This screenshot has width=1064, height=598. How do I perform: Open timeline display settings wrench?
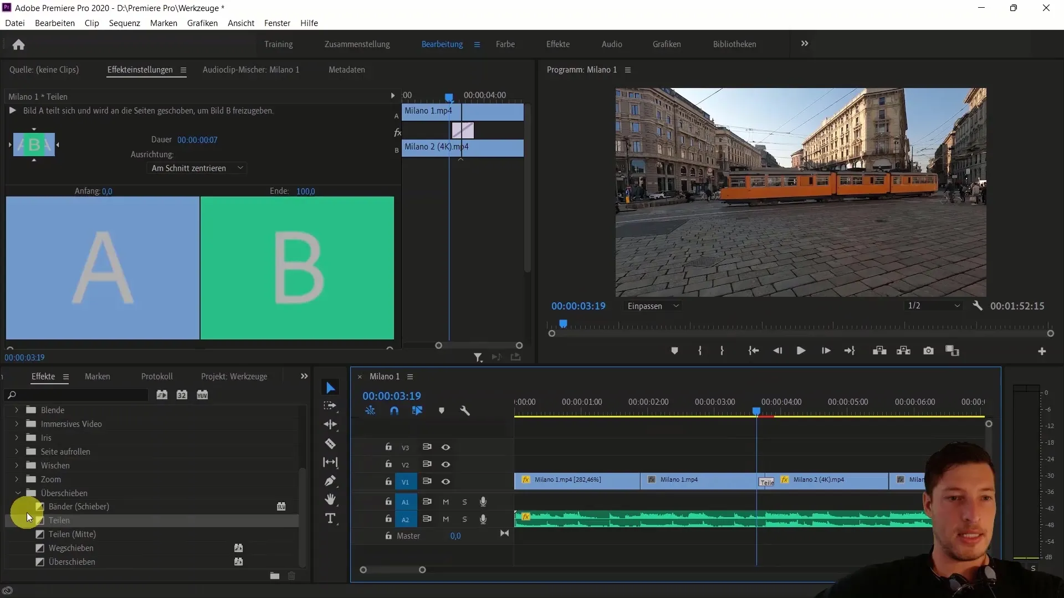pyautogui.click(x=465, y=411)
